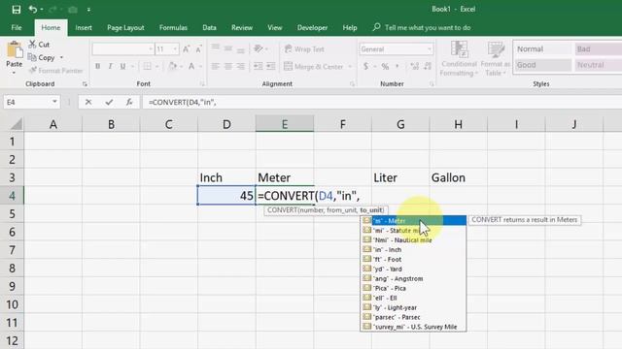Align text to the left
The width and height of the screenshot is (622, 349).
pos(215,66)
